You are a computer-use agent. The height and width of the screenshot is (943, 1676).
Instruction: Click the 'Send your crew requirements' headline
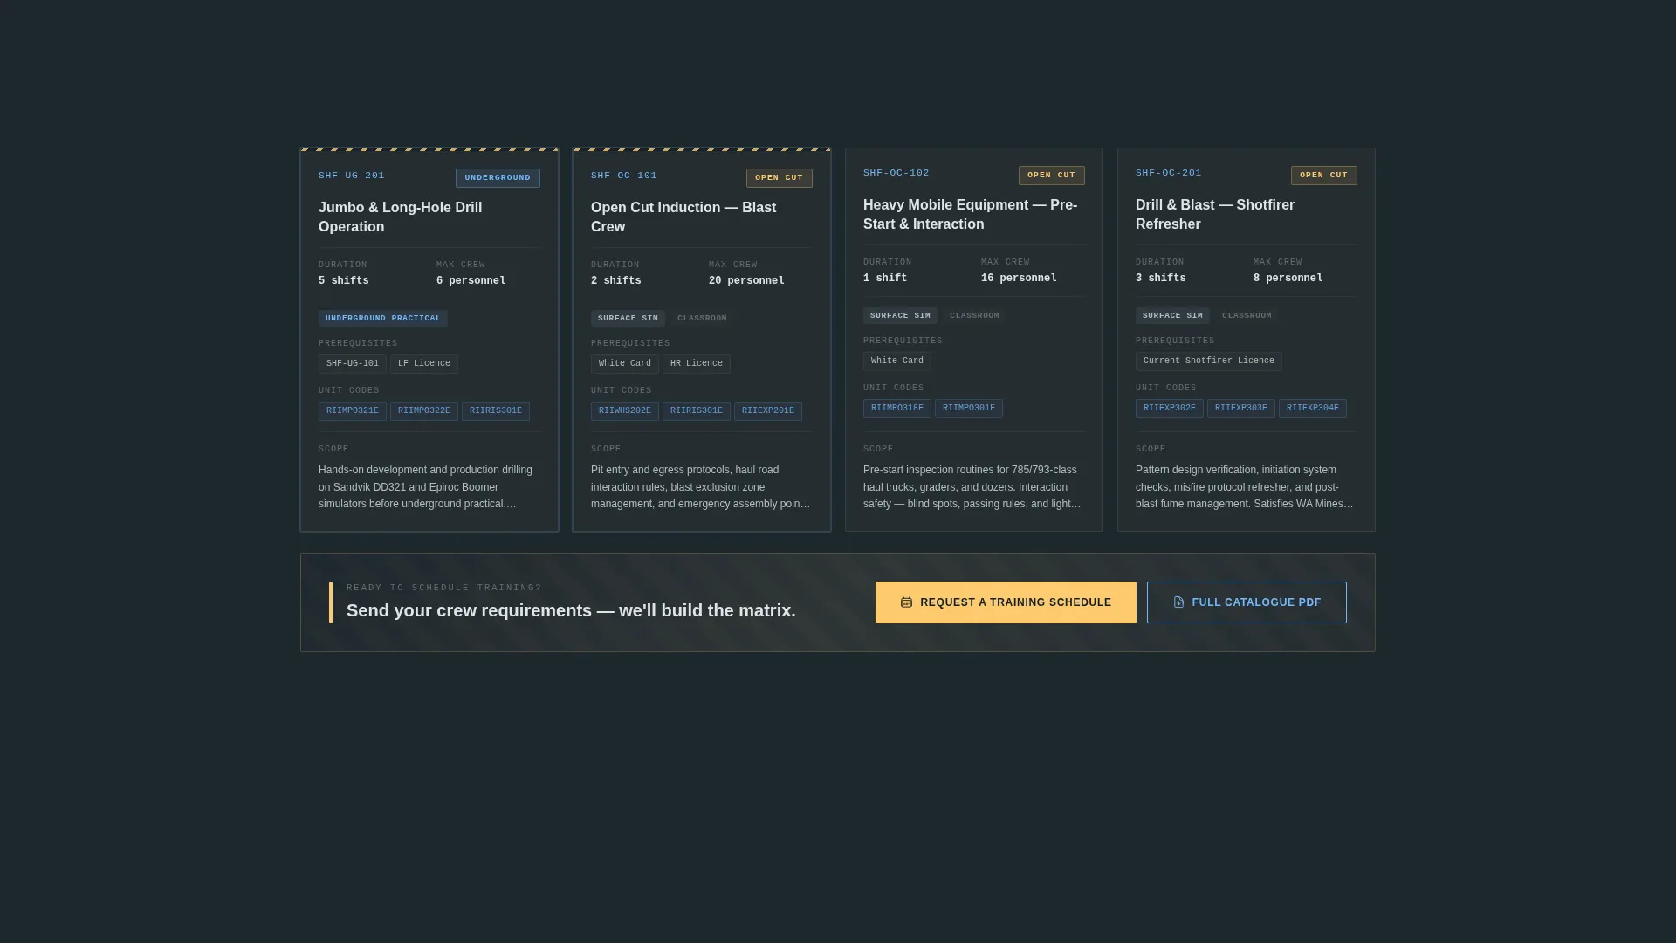(x=571, y=611)
